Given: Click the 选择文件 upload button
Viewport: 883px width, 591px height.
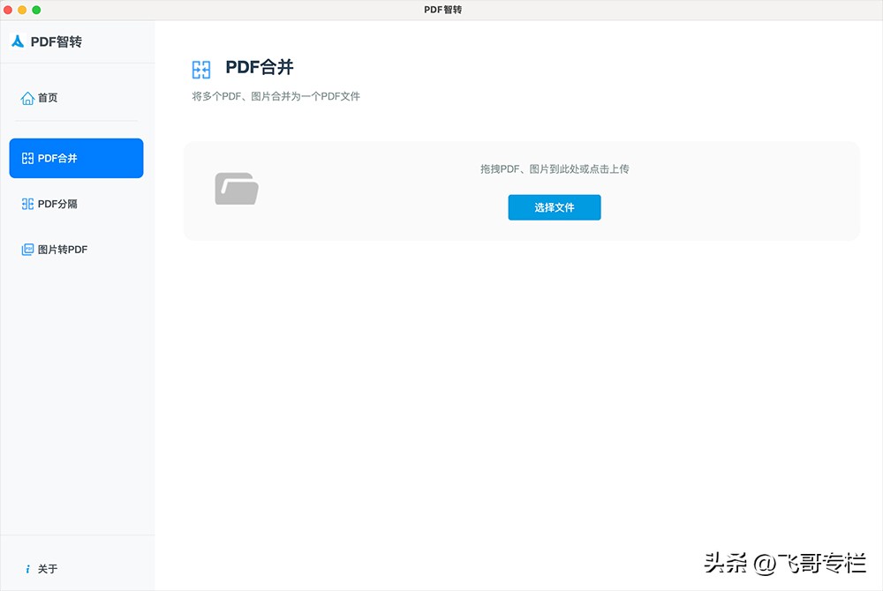Looking at the screenshot, I should [x=555, y=207].
